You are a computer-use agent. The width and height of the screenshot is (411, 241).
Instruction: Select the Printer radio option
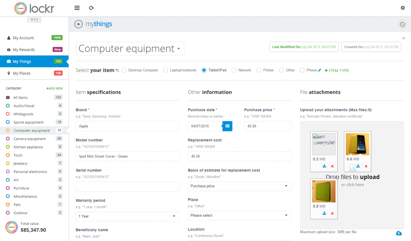tap(259, 70)
